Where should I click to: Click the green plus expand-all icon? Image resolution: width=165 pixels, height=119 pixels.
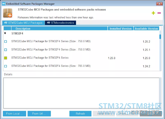coord(153,13)
